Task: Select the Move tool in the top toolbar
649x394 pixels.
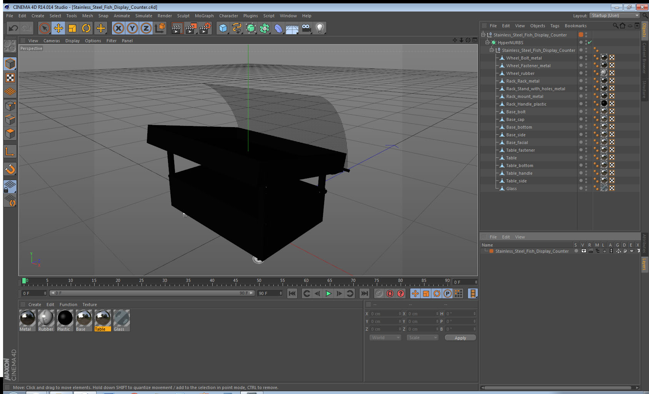Action: 58,28
